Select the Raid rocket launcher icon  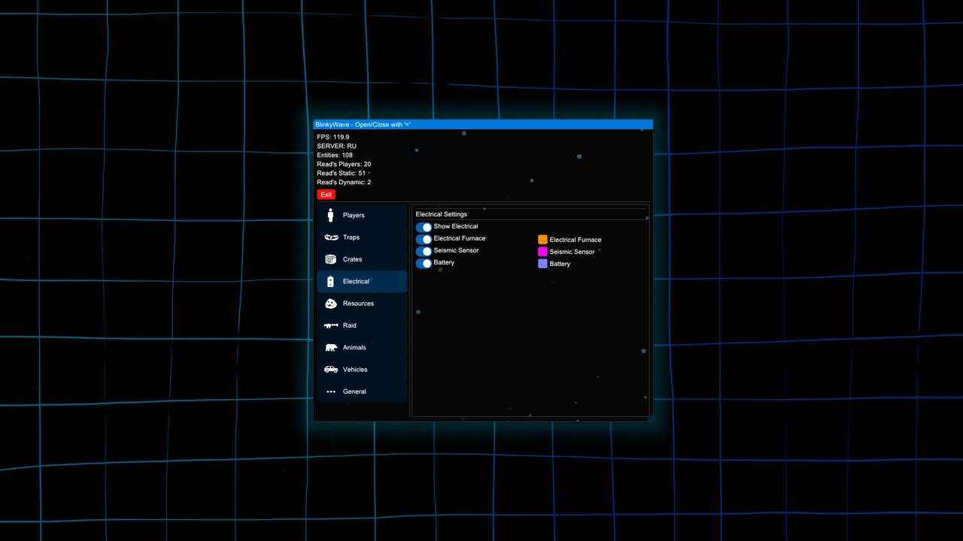(331, 325)
